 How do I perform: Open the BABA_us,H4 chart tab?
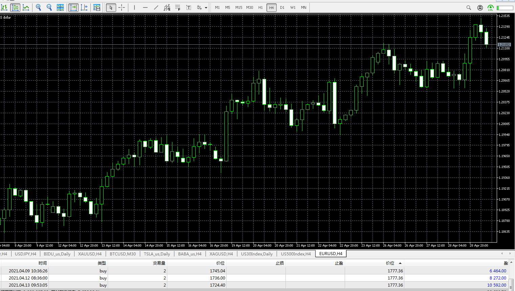click(x=190, y=254)
